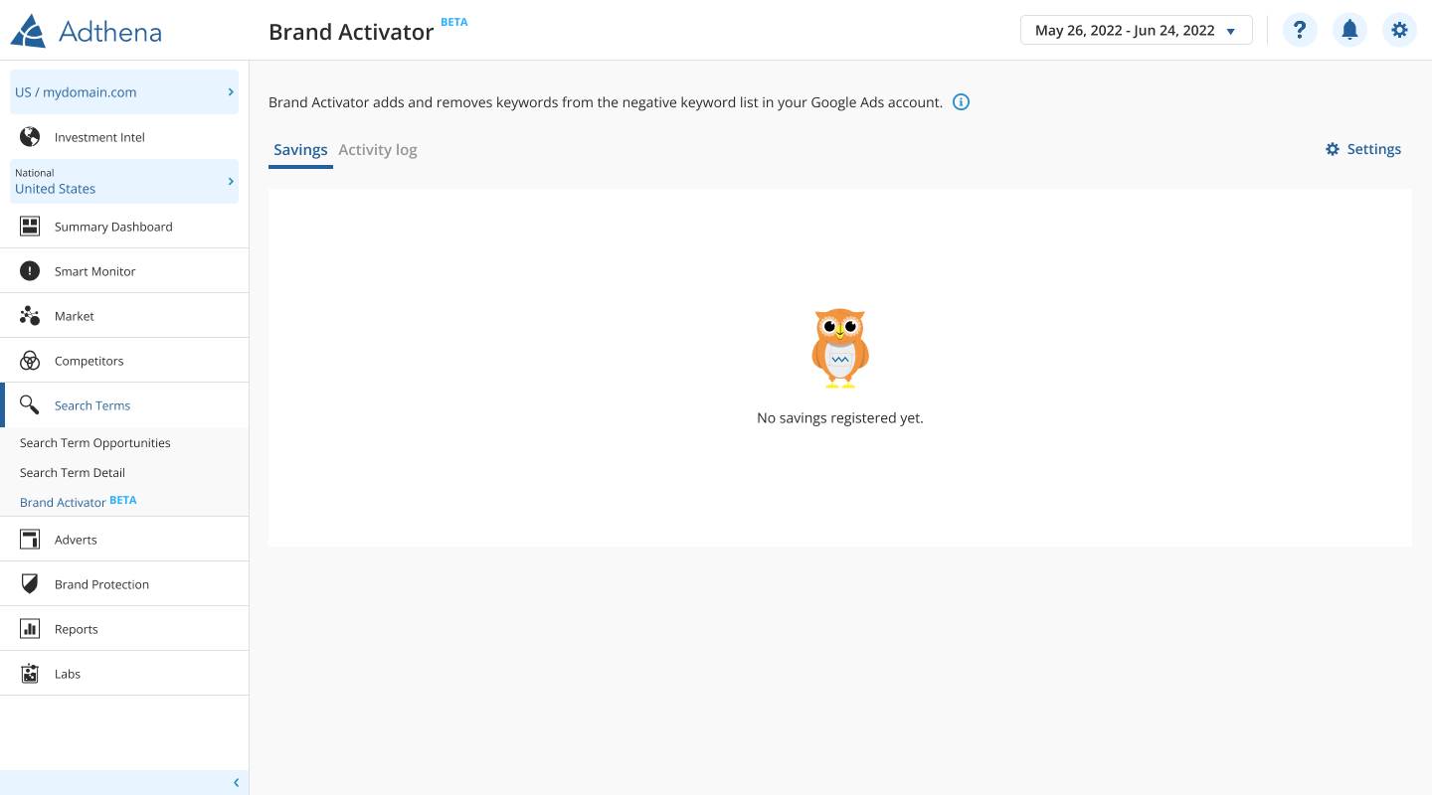The image size is (1432, 795).
Task: Click the Smart Monitor alert icon
Action: coord(30,271)
